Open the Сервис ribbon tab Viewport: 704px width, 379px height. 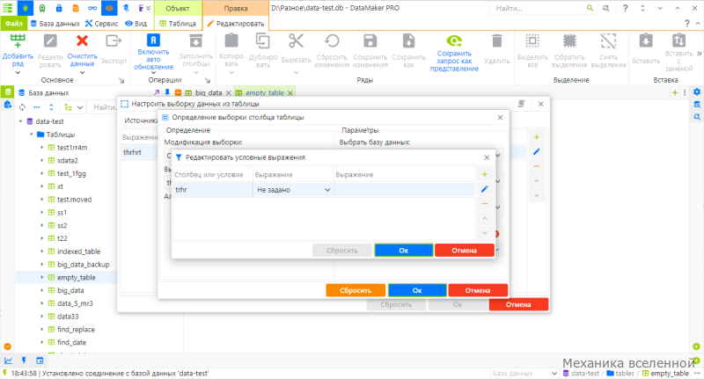(102, 24)
